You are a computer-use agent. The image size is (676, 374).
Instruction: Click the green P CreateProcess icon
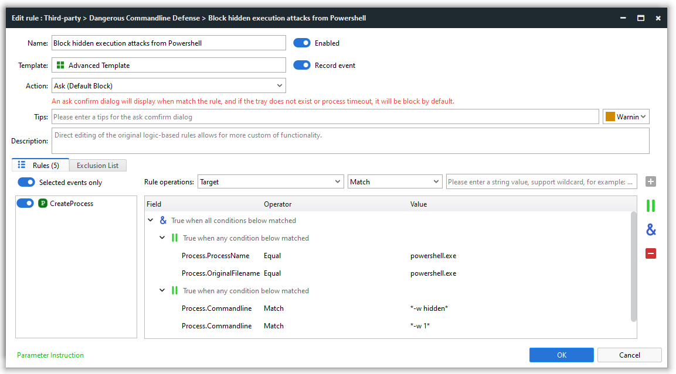[43, 204]
